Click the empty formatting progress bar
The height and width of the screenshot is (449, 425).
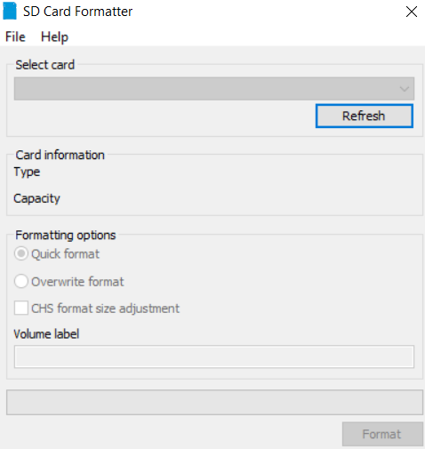coord(214,403)
